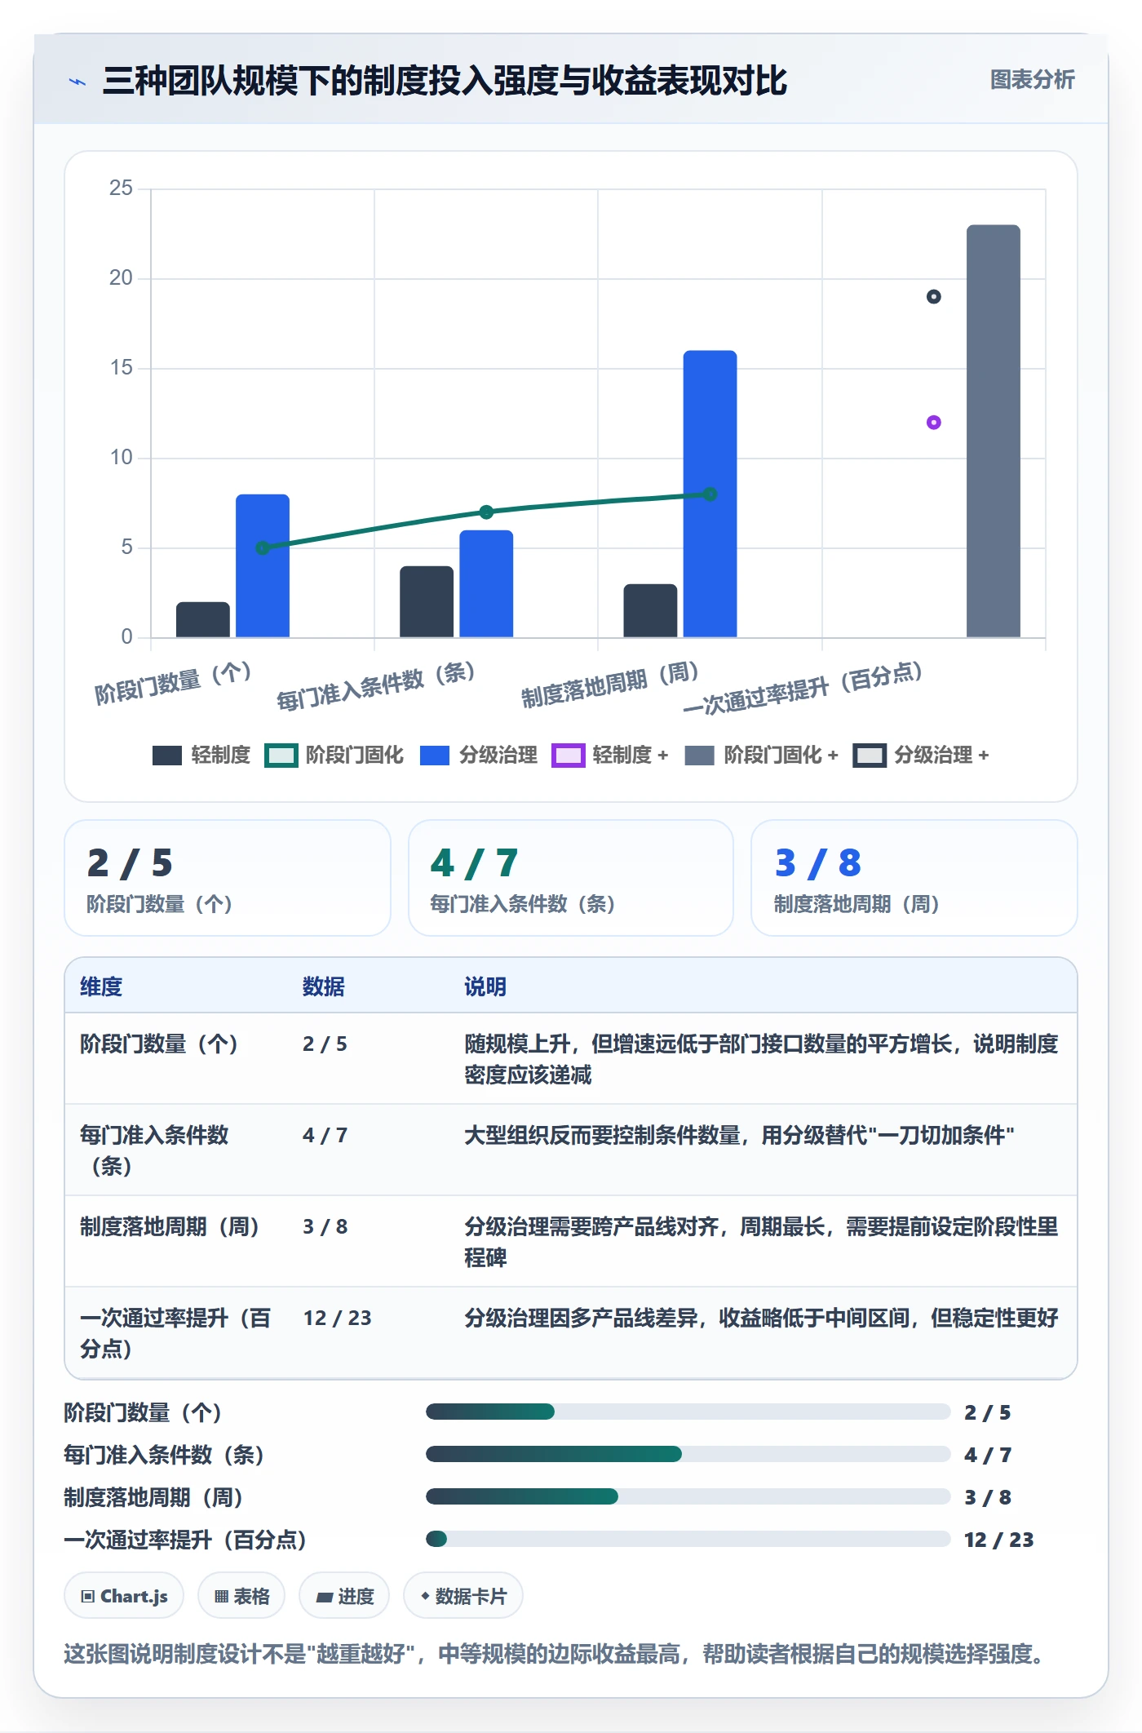Screen dimensions: 1142x1733
Task: Click the 阶段门数量（个）progress bar
Action: click(688, 1412)
